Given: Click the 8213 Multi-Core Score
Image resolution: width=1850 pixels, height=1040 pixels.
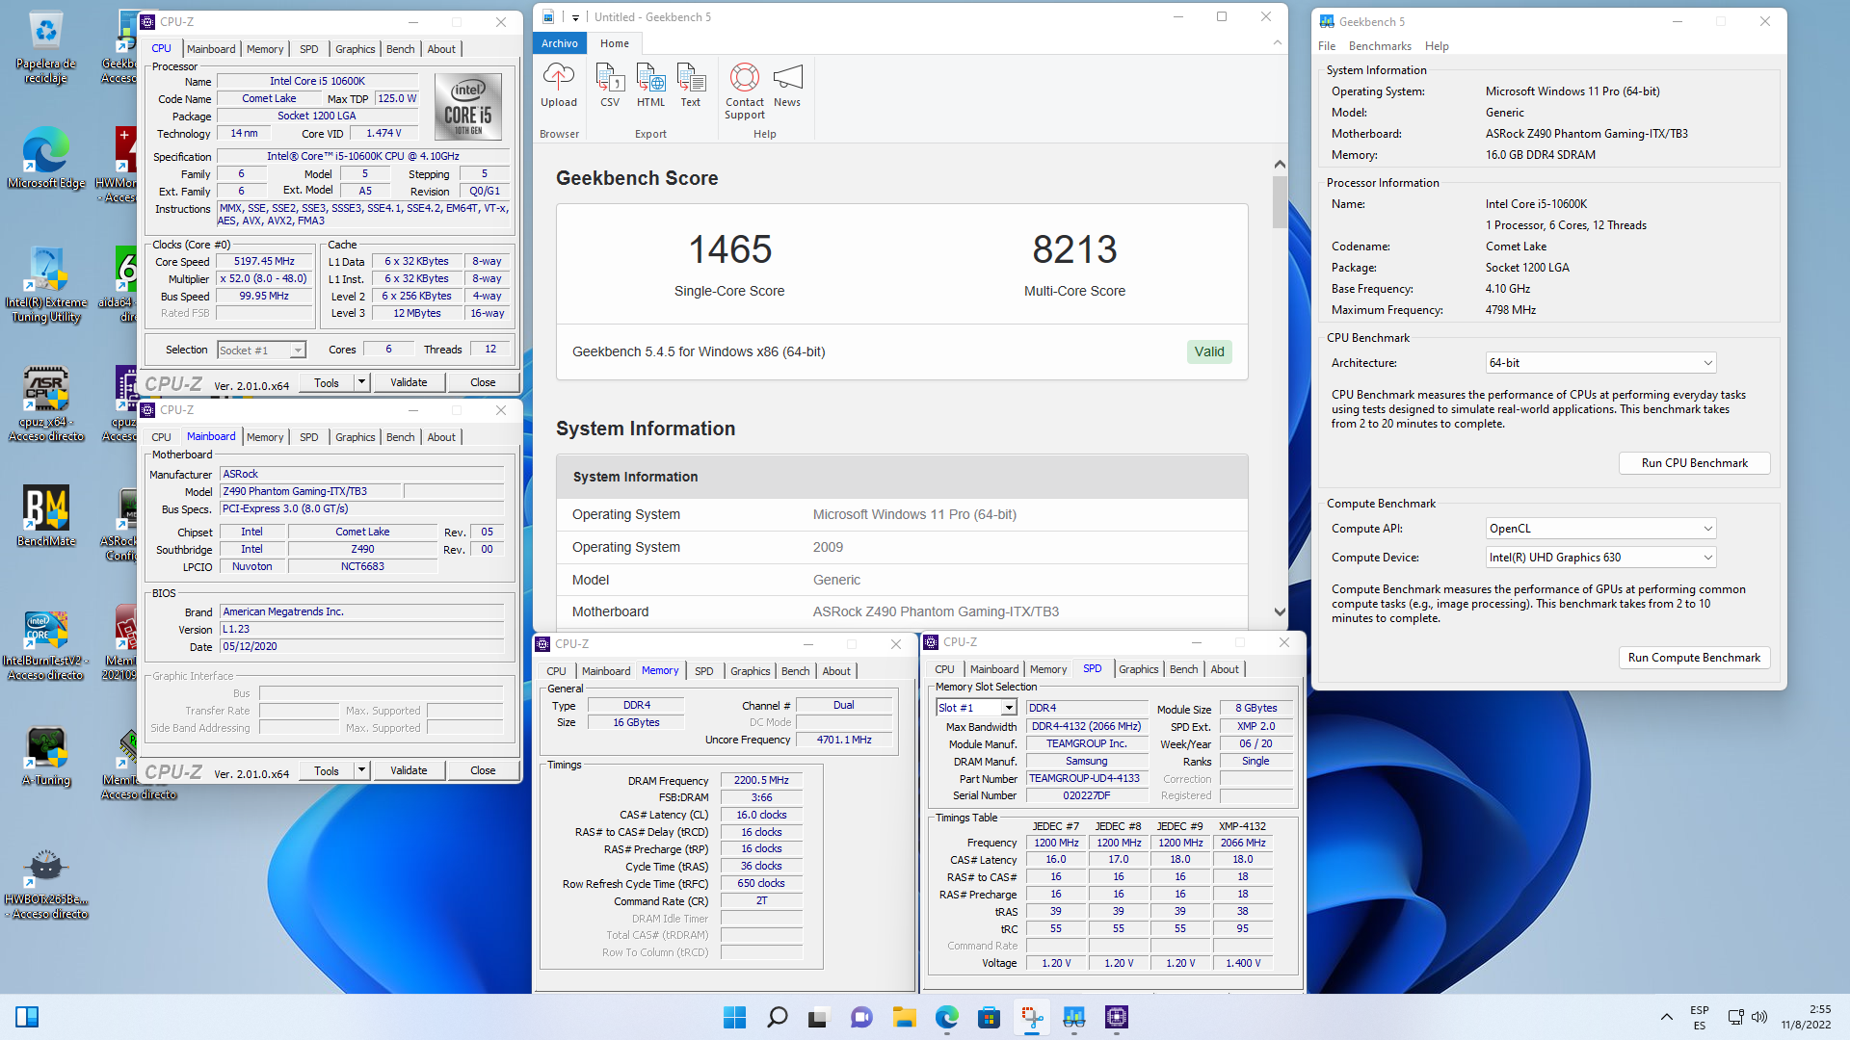Looking at the screenshot, I should pyautogui.click(x=1074, y=249).
